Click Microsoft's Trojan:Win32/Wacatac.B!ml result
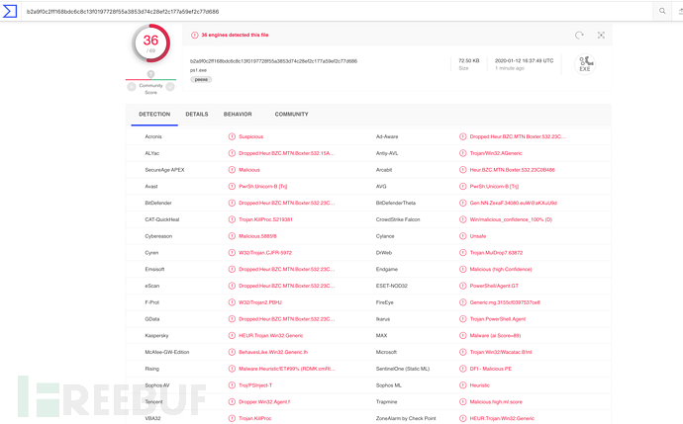This screenshot has width=683, height=424. coord(501,352)
